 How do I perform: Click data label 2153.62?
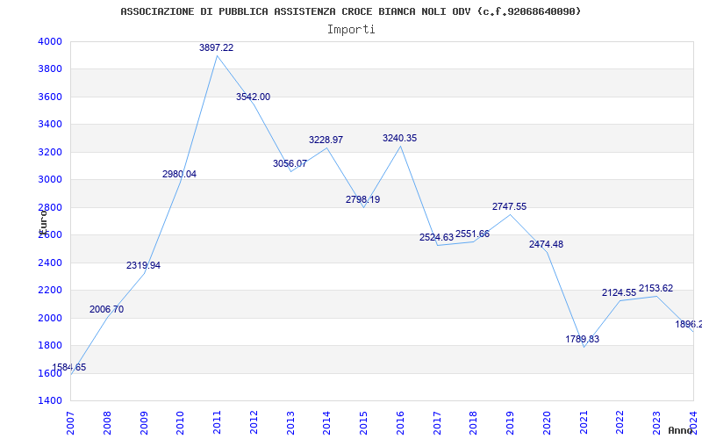[x=655, y=289]
